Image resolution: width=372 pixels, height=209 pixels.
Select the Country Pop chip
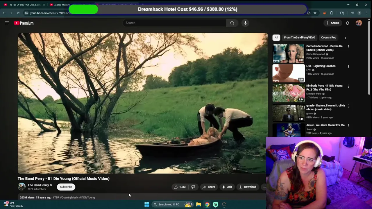pyautogui.click(x=328, y=37)
